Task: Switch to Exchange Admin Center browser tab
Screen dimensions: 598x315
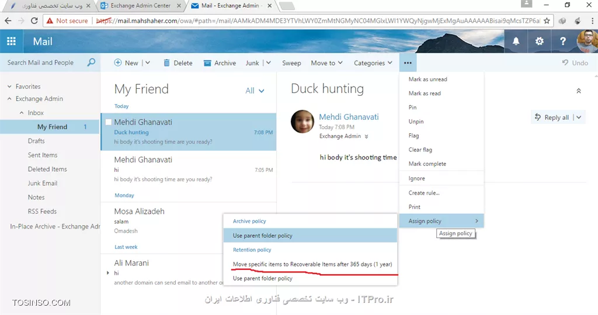Action: point(140,6)
